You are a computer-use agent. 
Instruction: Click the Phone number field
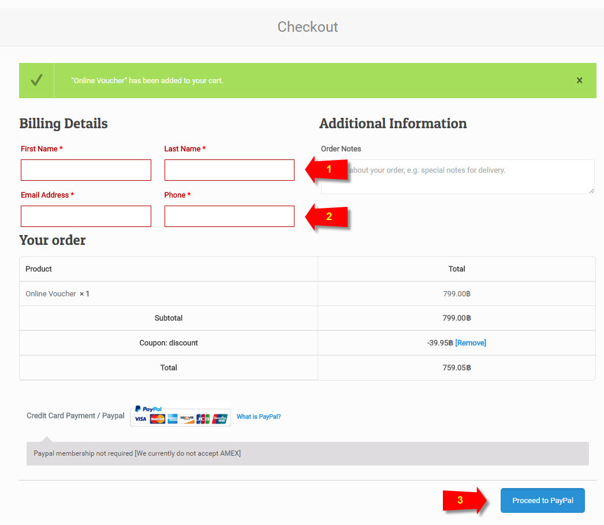(x=229, y=217)
